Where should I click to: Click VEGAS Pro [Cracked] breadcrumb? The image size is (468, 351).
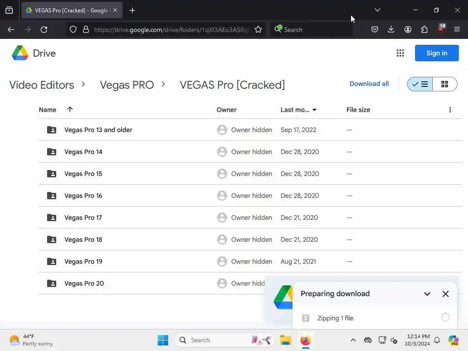tap(232, 85)
